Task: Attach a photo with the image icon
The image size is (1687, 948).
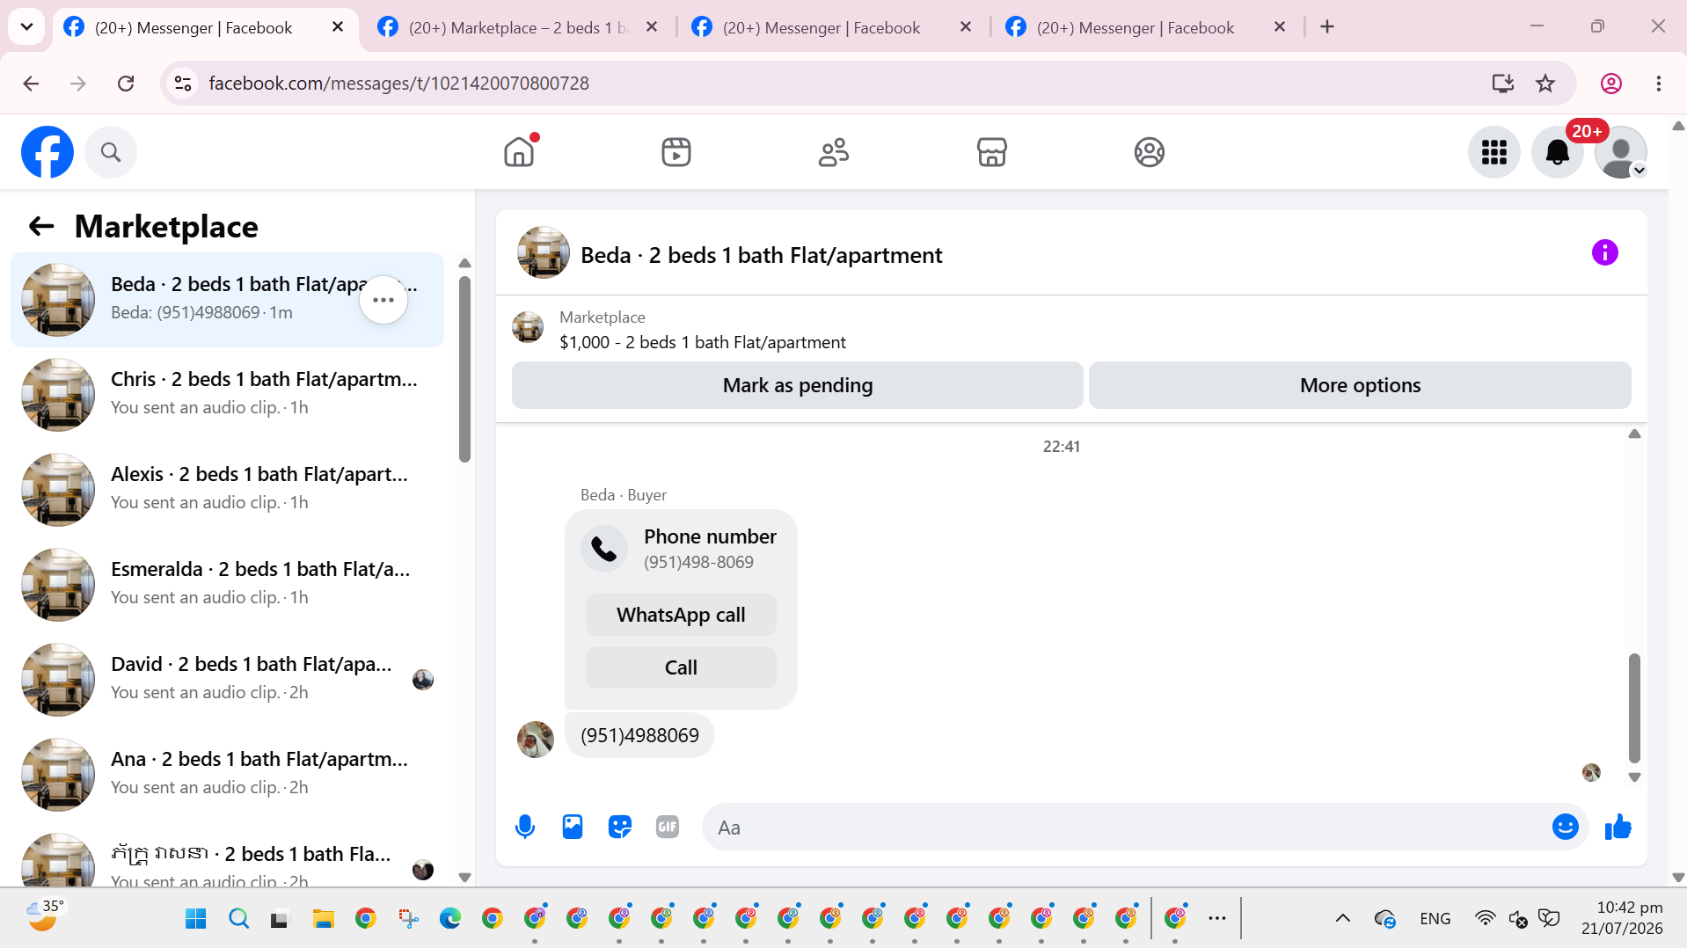Action: (x=573, y=827)
